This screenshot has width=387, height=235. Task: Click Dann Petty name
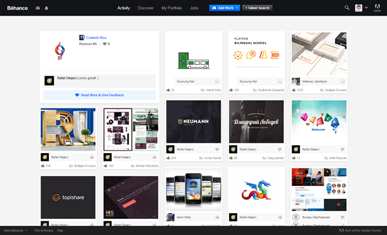(x=184, y=217)
